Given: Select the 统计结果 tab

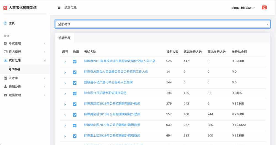Looking at the screenshot, I should pyautogui.click(x=65, y=38).
